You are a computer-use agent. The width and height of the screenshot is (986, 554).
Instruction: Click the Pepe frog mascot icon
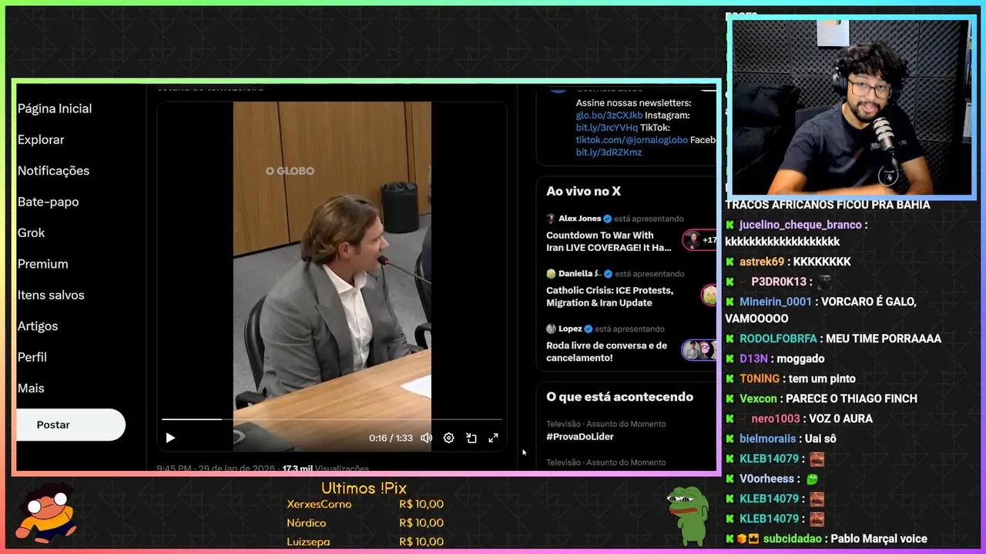coord(688,516)
